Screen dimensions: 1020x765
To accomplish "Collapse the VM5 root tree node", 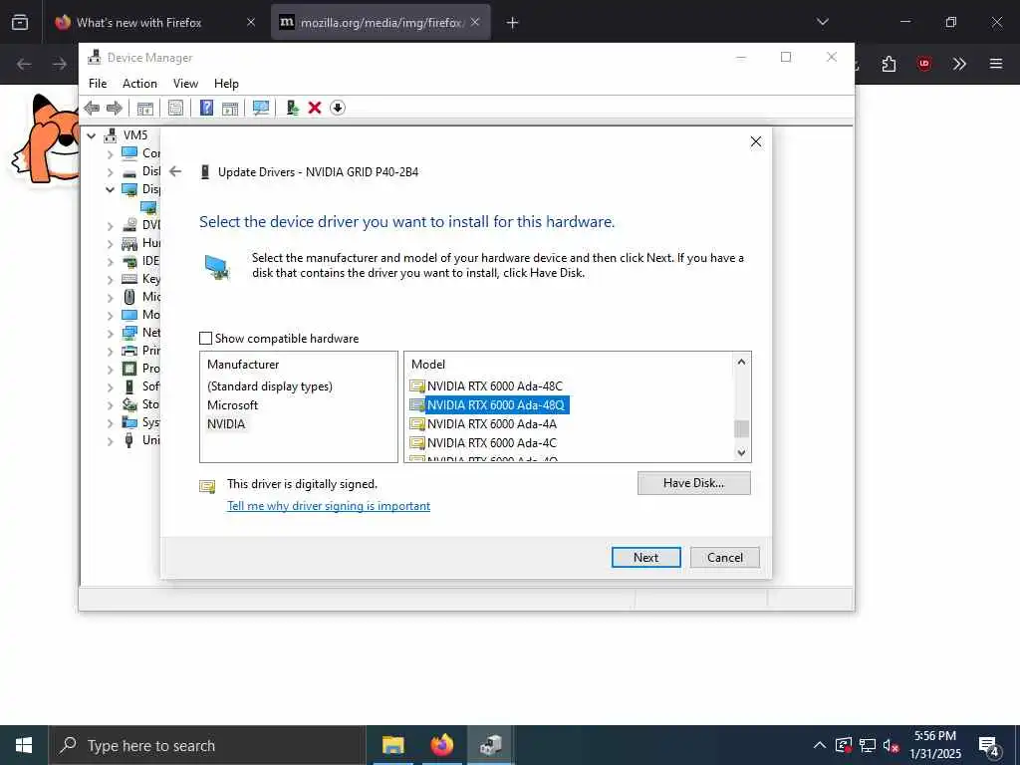I will tap(92, 135).
